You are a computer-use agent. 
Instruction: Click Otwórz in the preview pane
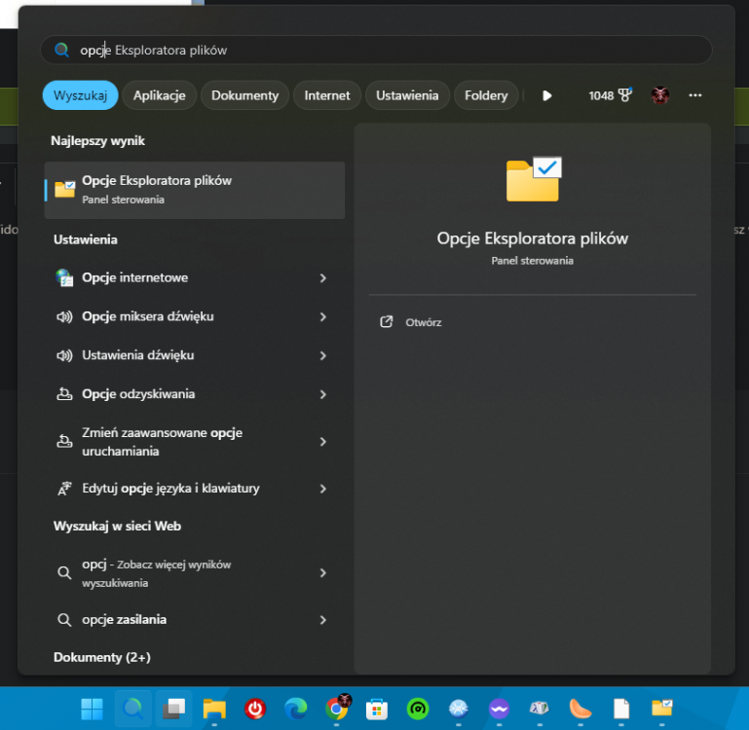pos(423,322)
